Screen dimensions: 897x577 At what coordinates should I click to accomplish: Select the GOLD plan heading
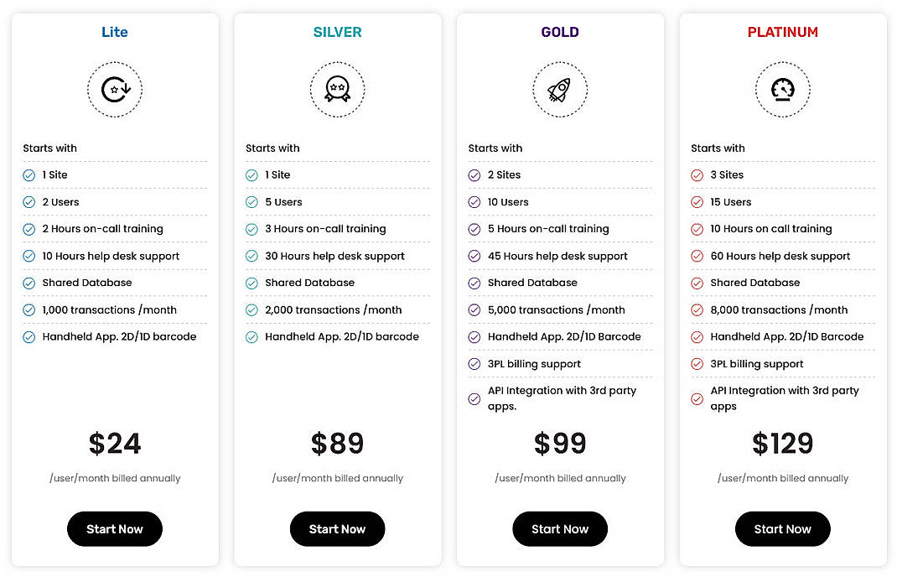[x=559, y=32]
